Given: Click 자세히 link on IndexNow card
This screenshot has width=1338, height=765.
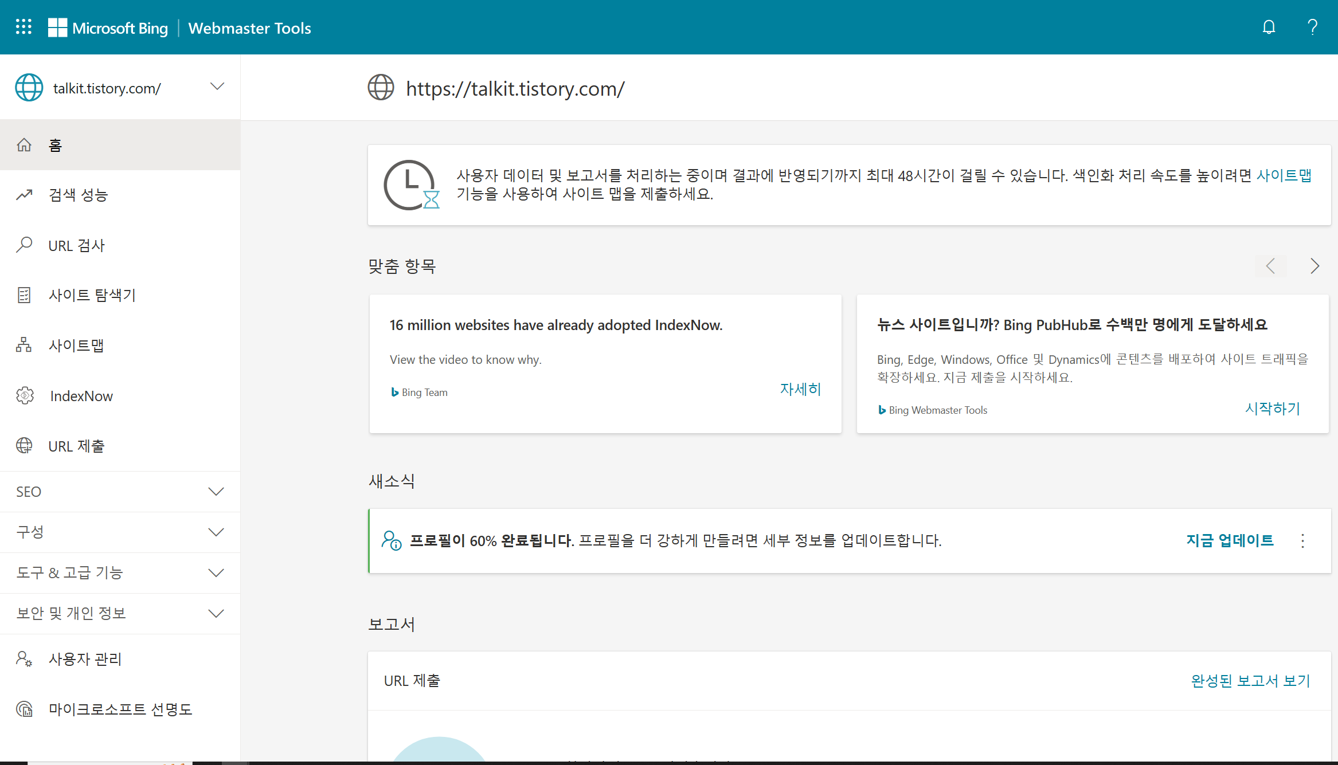Looking at the screenshot, I should tap(800, 389).
